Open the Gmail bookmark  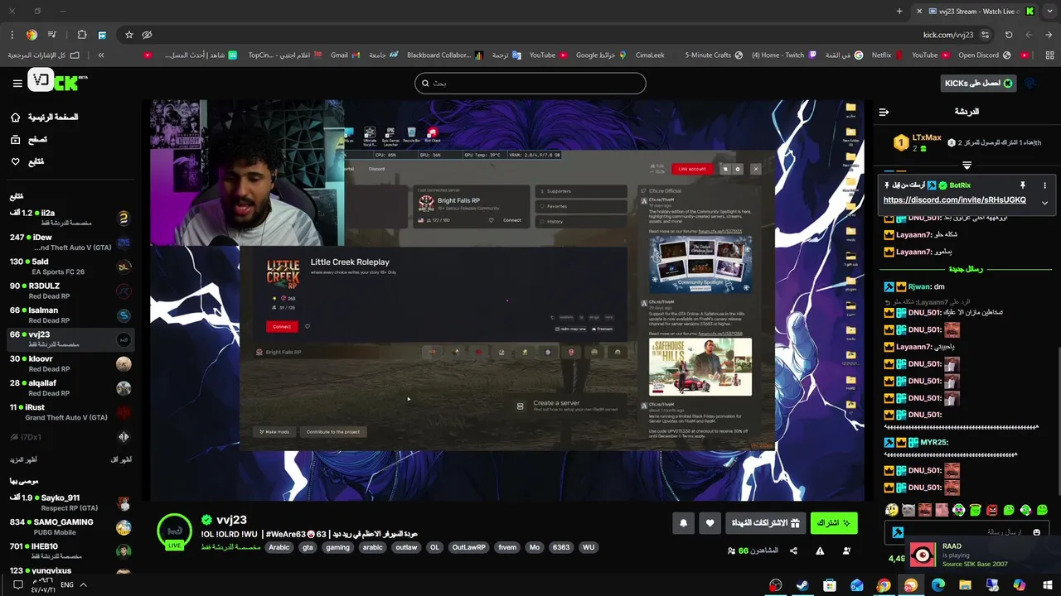[345, 55]
